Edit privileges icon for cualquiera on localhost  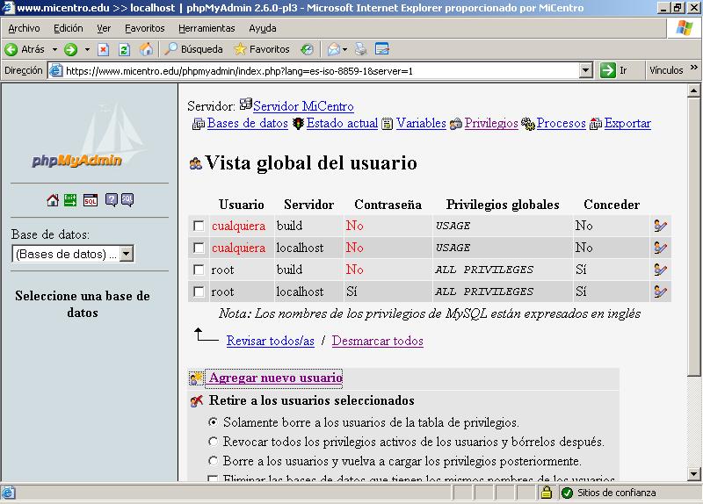click(660, 248)
